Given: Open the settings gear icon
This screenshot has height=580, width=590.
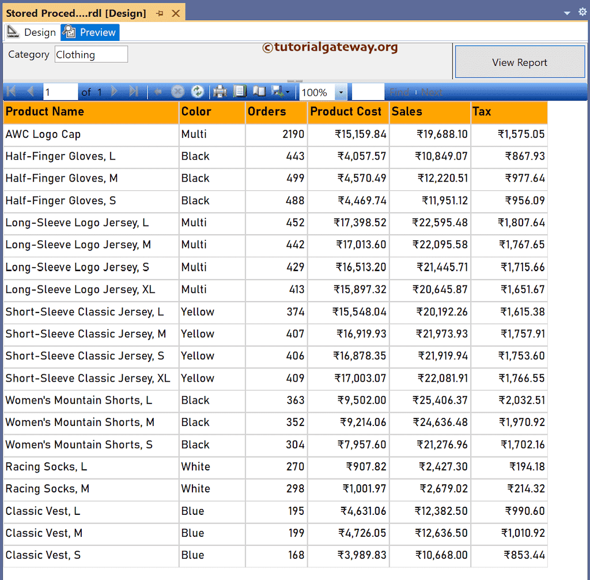Looking at the screenshot, I should pos(583,11).
